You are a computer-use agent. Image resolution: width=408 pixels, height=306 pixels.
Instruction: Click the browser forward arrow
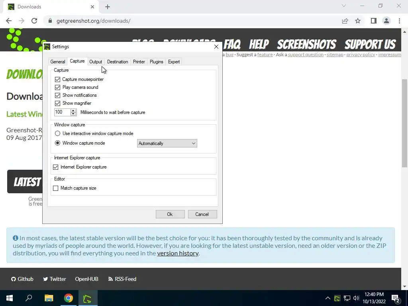click(22, 21)
